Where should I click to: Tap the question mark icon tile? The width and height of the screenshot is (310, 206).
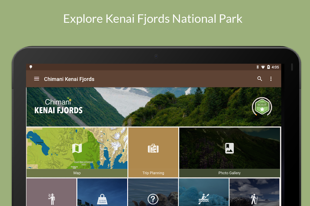153,199
